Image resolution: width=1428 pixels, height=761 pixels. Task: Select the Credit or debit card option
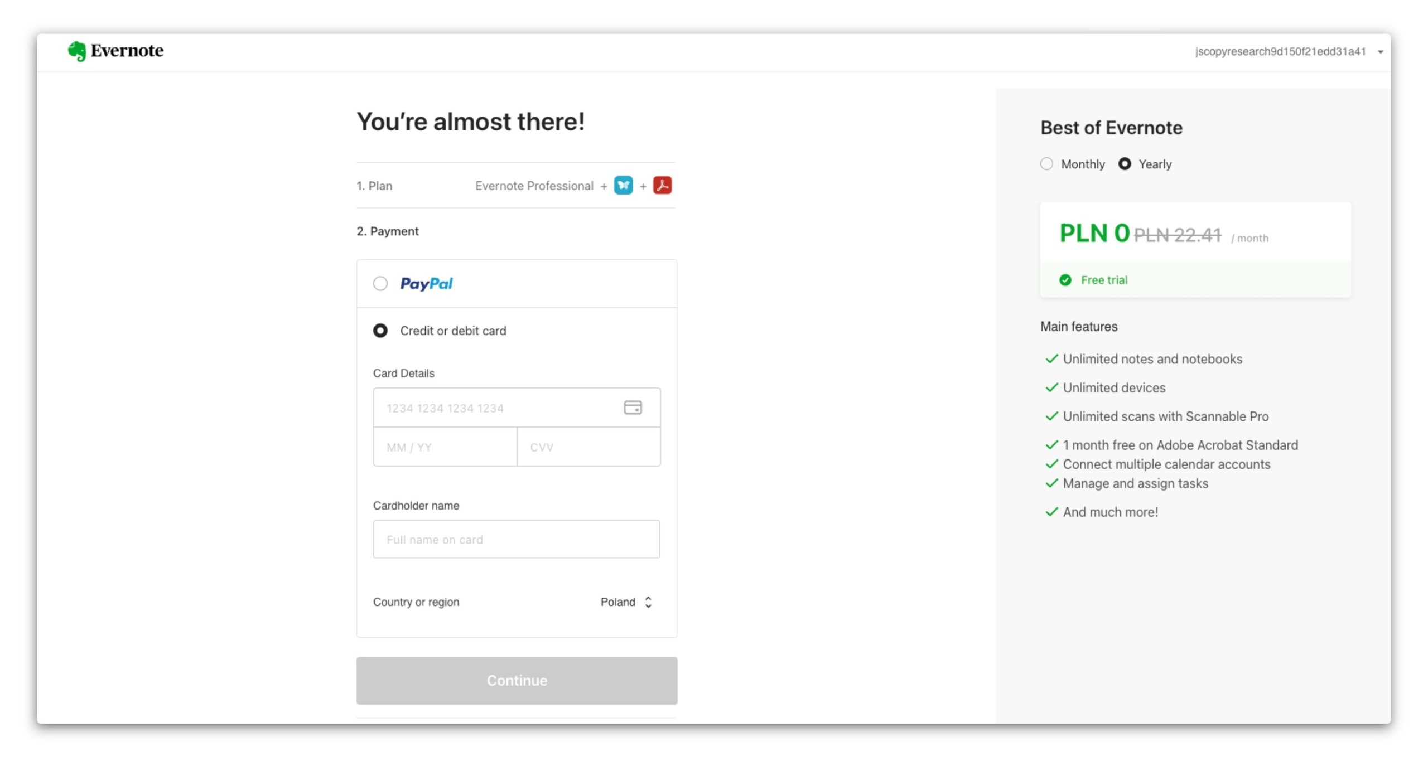[380, 331]
